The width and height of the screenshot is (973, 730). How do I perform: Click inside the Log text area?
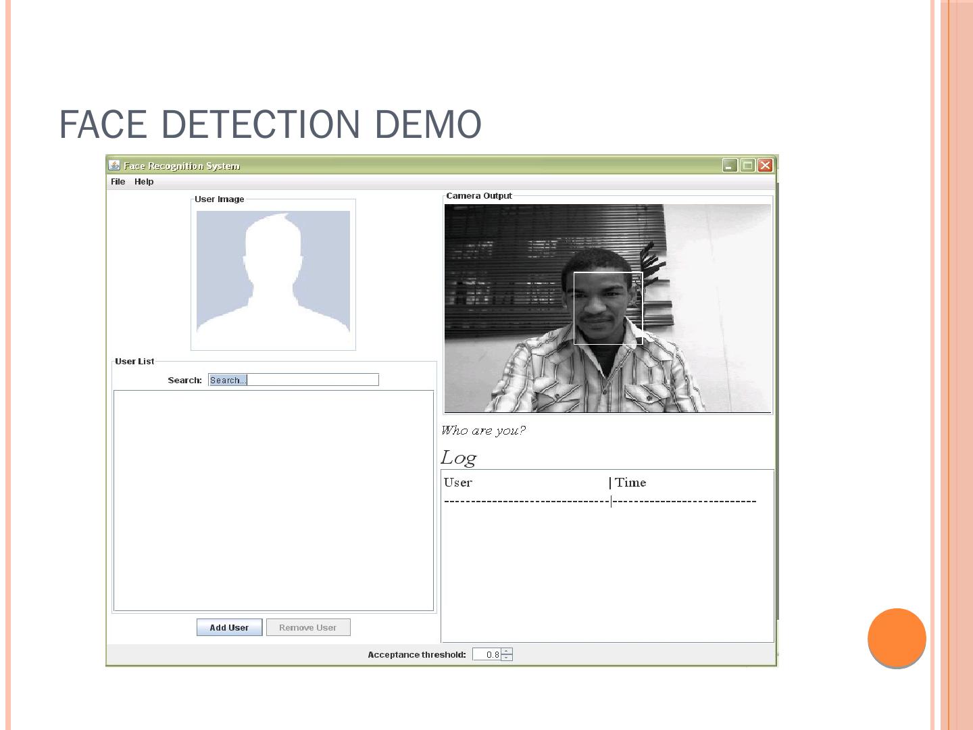coord(607,575)
